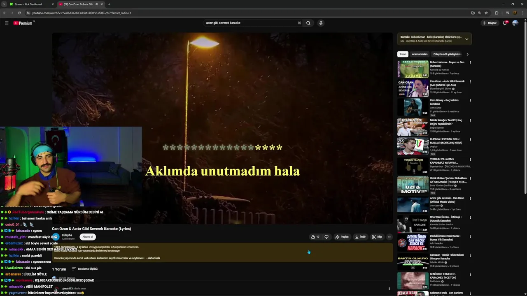Open SENİ DERT ETMELER karaoke title
Image resolution: width=527 pixels, height=296 pixels.
[x=443, y=276]
